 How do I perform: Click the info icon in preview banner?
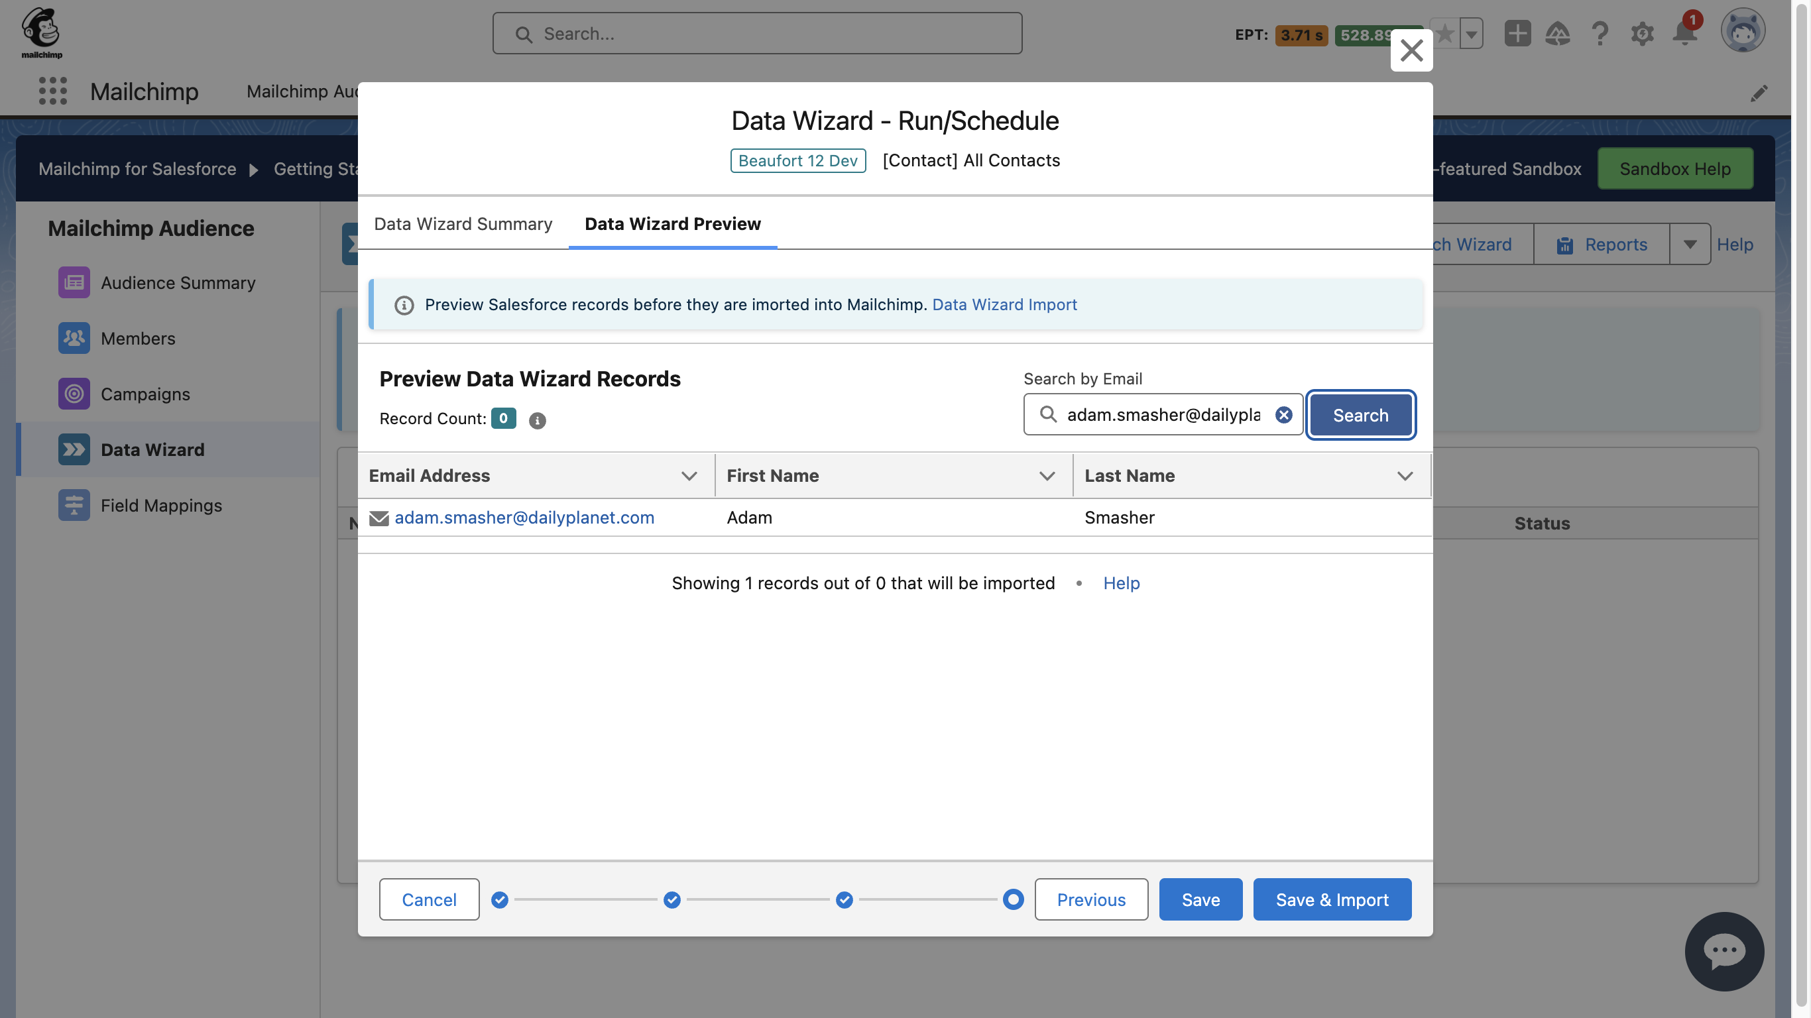pos(404,305)
